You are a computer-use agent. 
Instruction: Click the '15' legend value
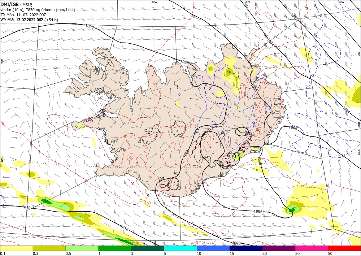click(232, 253)
